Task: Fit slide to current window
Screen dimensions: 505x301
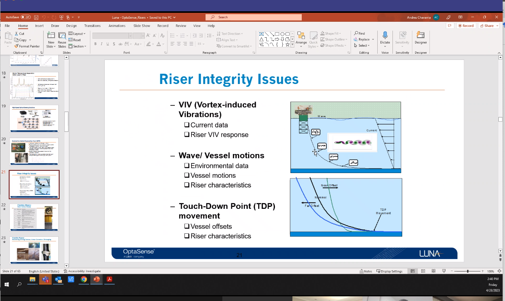Action: coord(500,271)
